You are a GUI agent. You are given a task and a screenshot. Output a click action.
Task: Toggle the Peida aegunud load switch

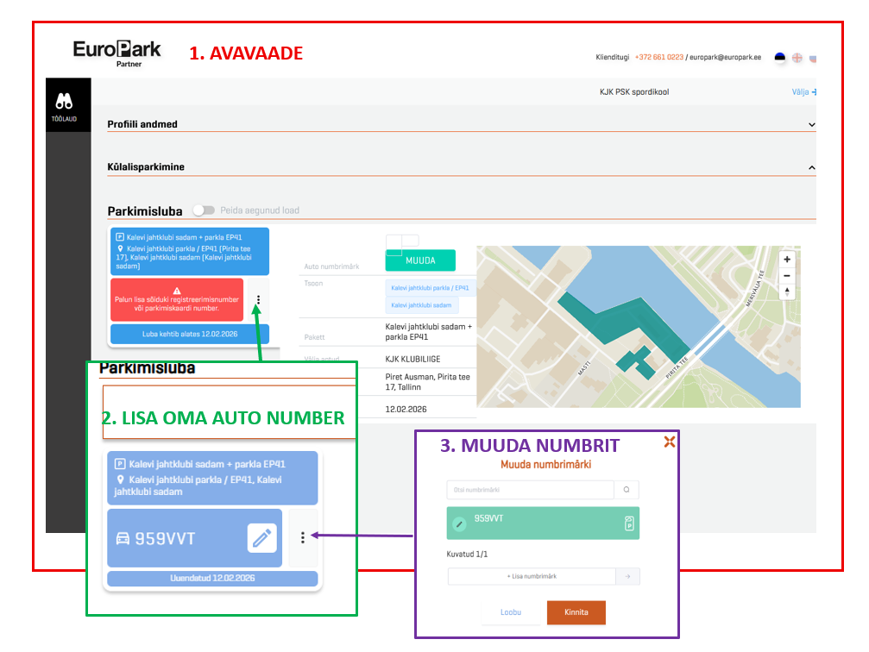pyautogui.click(x=204, y=210)
